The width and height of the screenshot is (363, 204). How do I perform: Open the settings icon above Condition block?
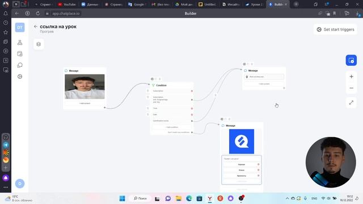point(152,79)
